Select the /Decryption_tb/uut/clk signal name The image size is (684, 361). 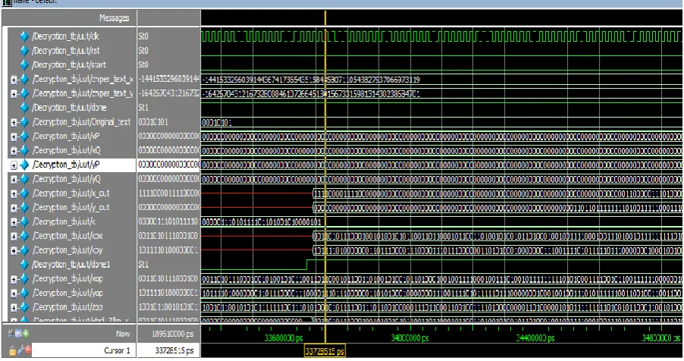[65, 36]
